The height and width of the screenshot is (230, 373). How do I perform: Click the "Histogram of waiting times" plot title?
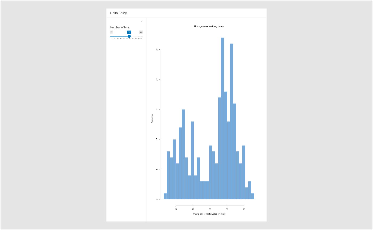point(209,27)
